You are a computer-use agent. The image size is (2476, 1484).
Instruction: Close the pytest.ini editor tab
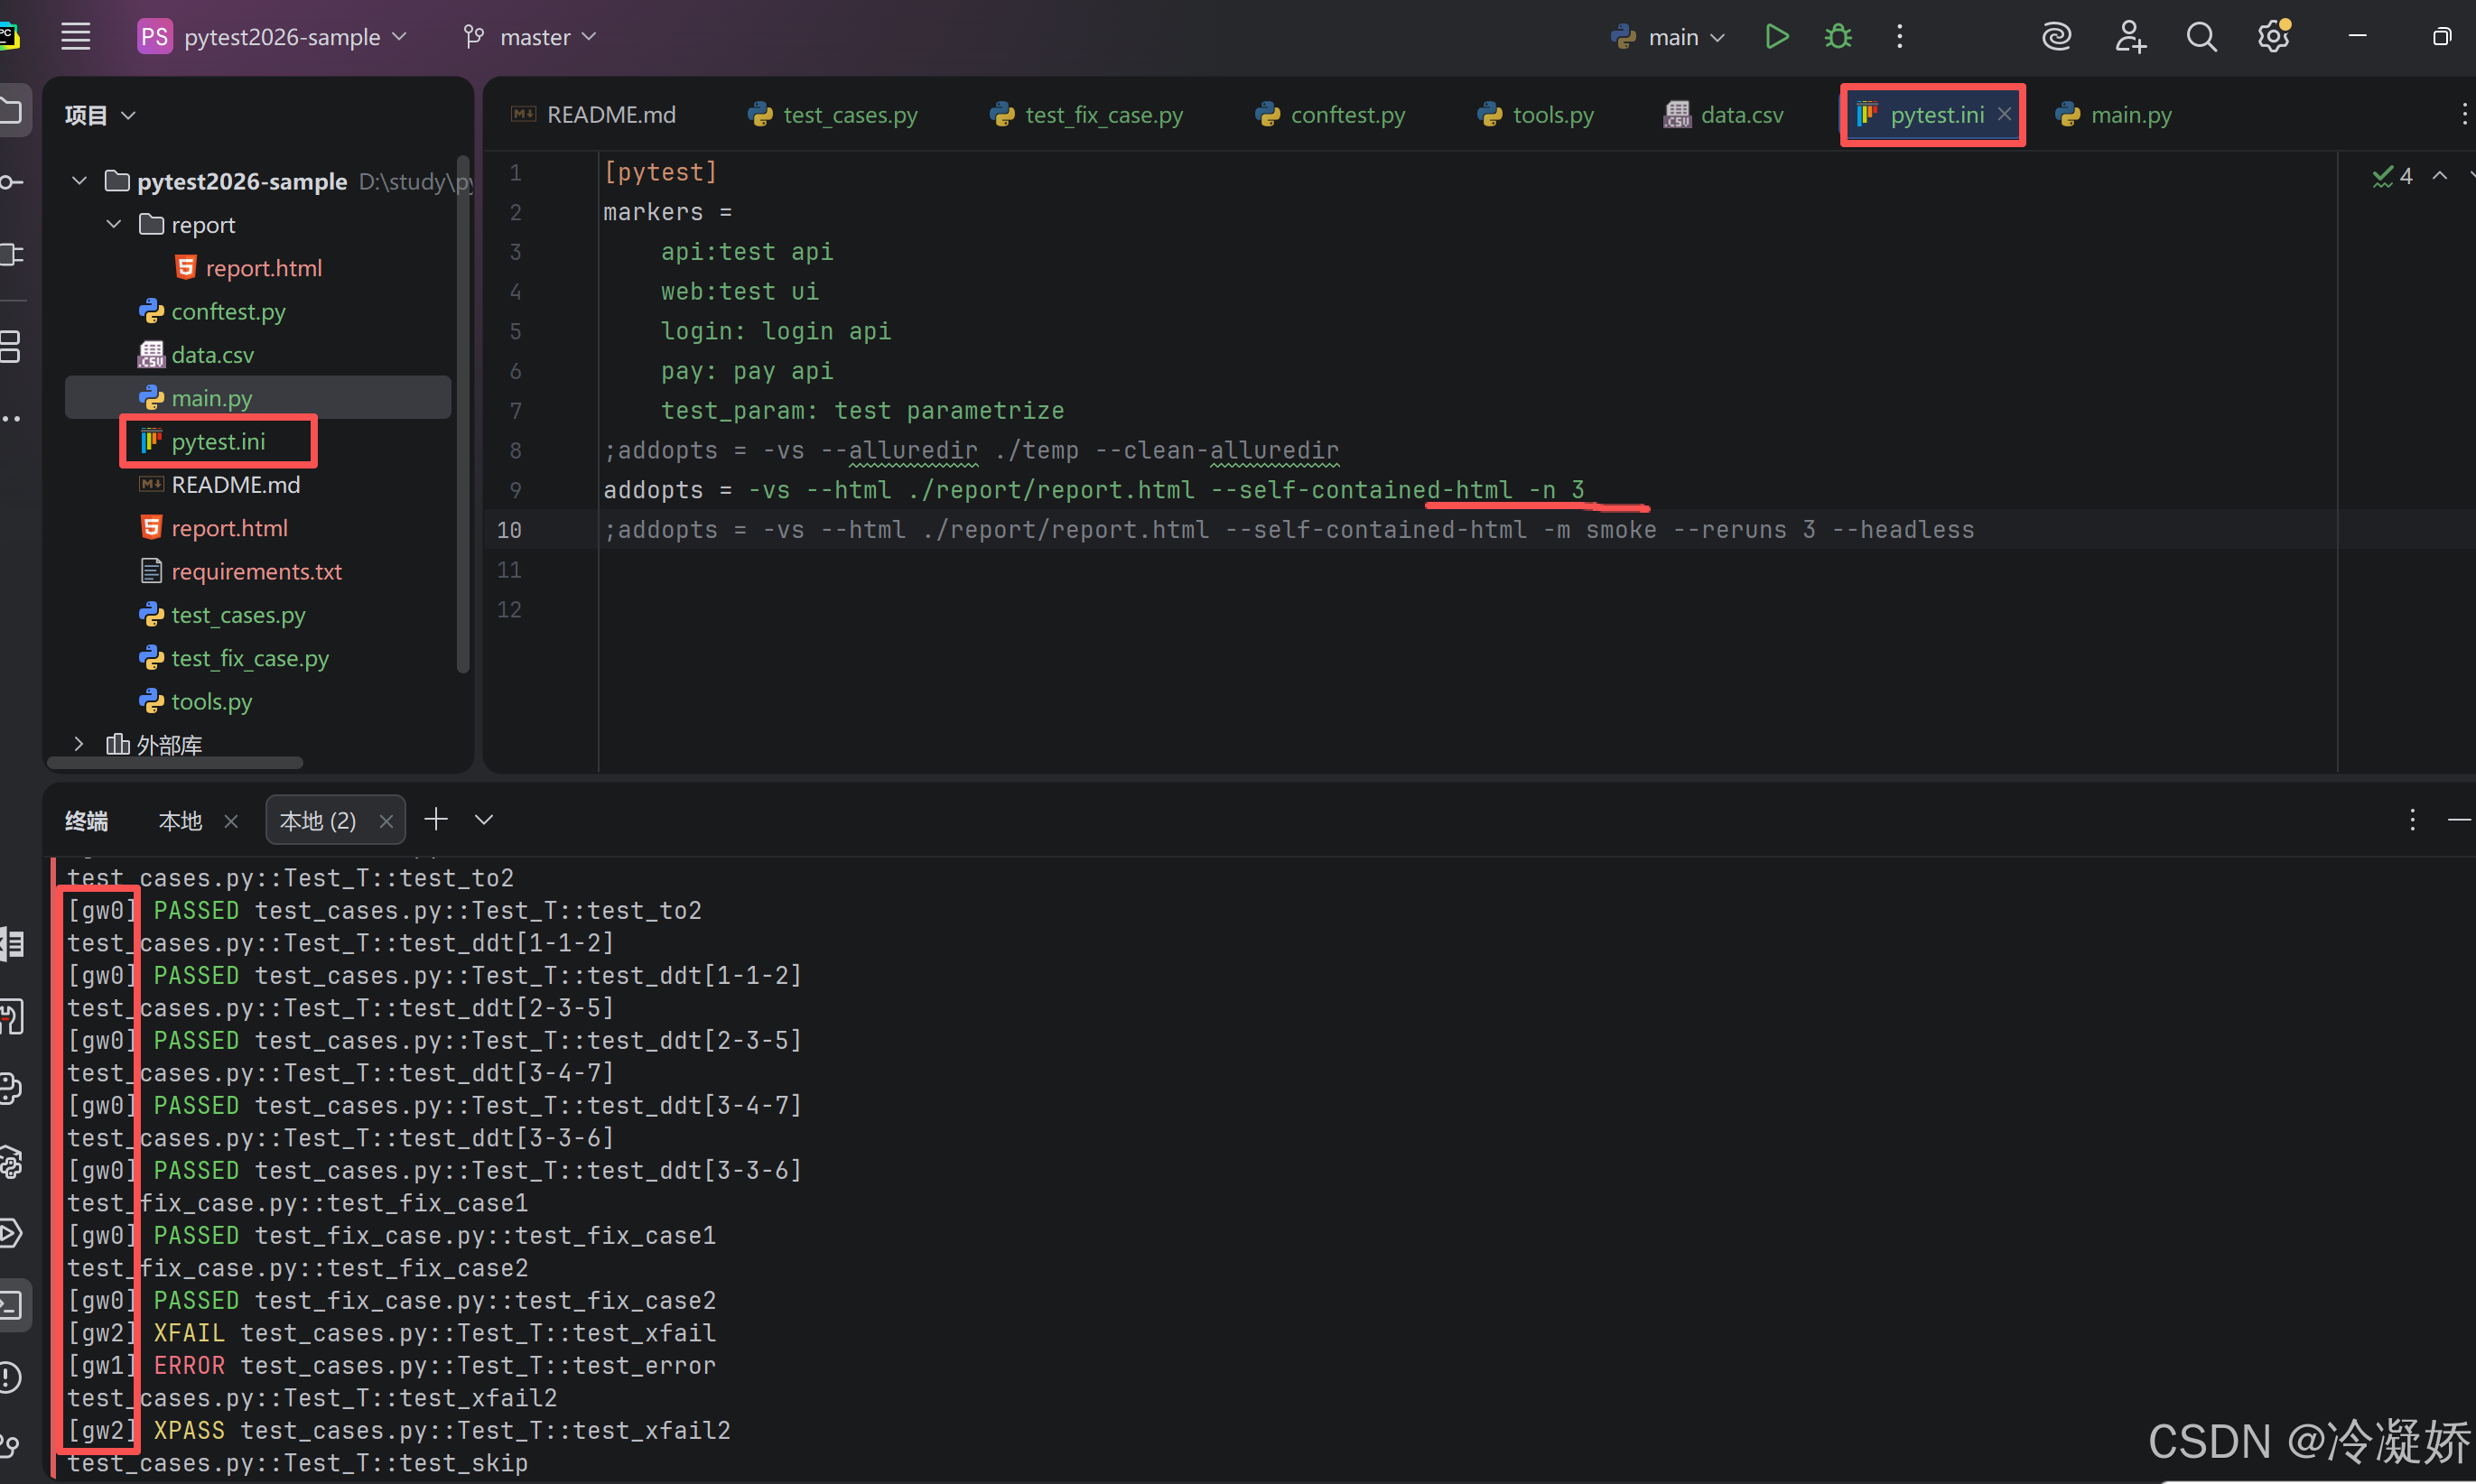[2005, 114]
